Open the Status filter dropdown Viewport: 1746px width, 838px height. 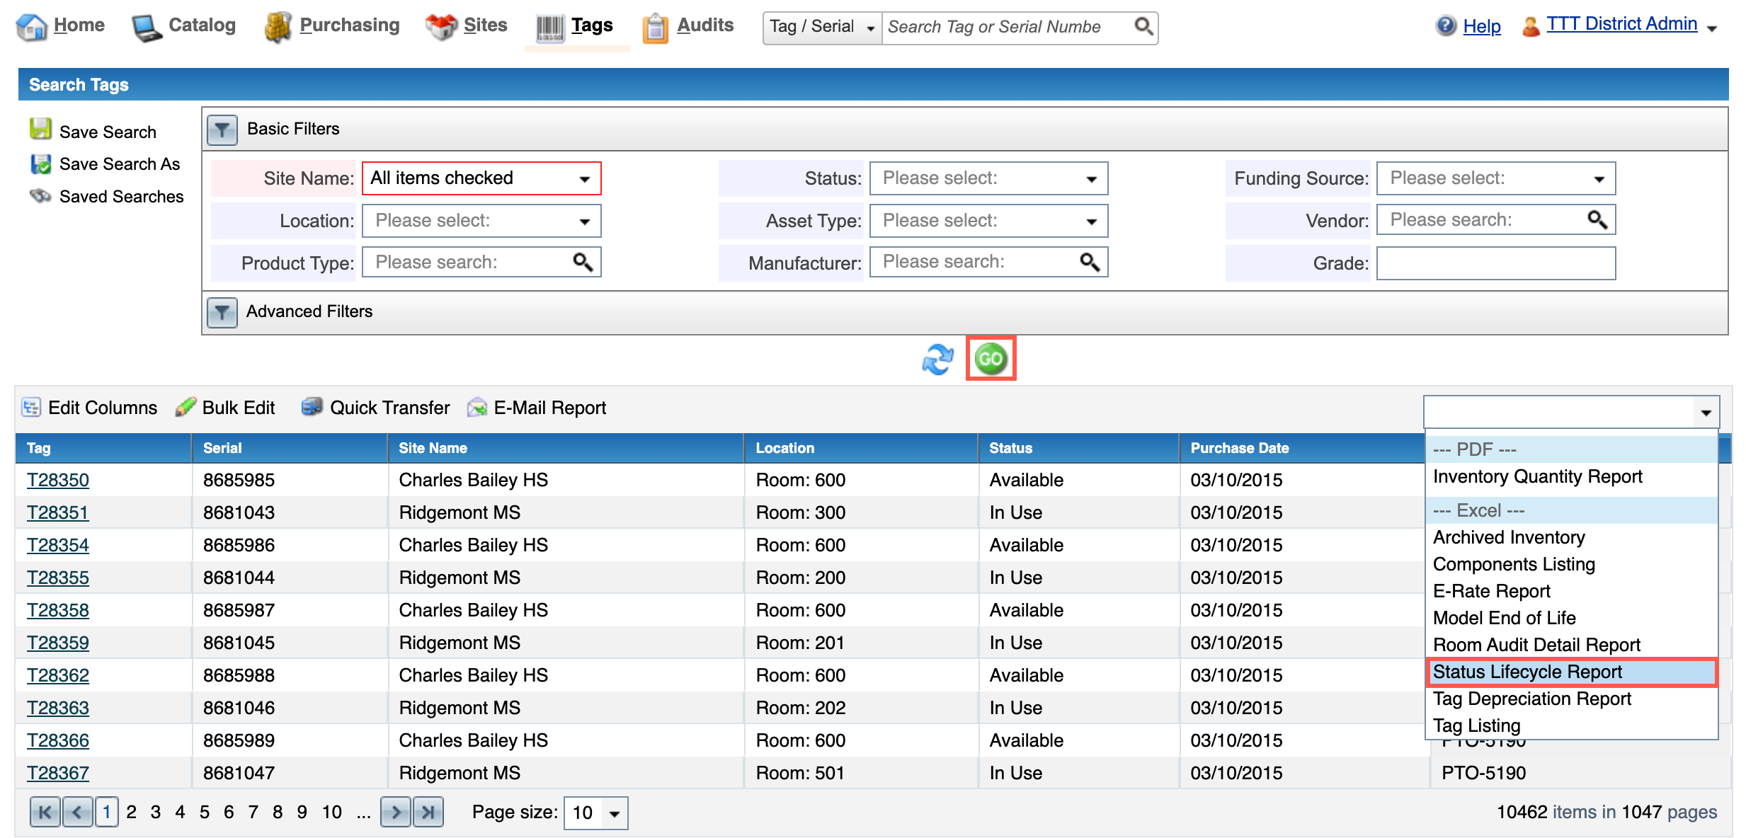point(988,178)
